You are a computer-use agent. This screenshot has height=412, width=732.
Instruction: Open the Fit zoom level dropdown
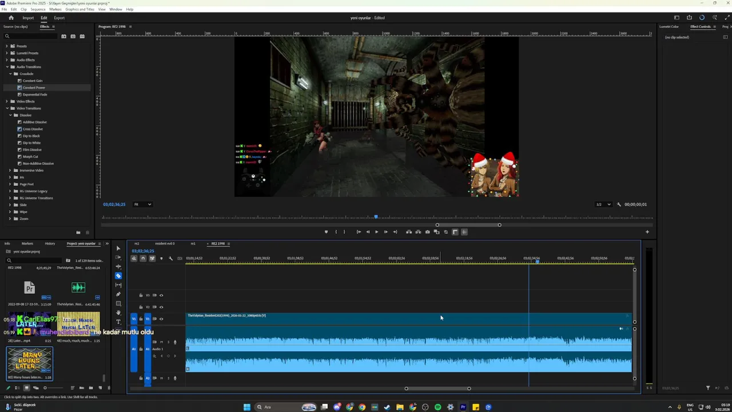(x=142, y=204)
